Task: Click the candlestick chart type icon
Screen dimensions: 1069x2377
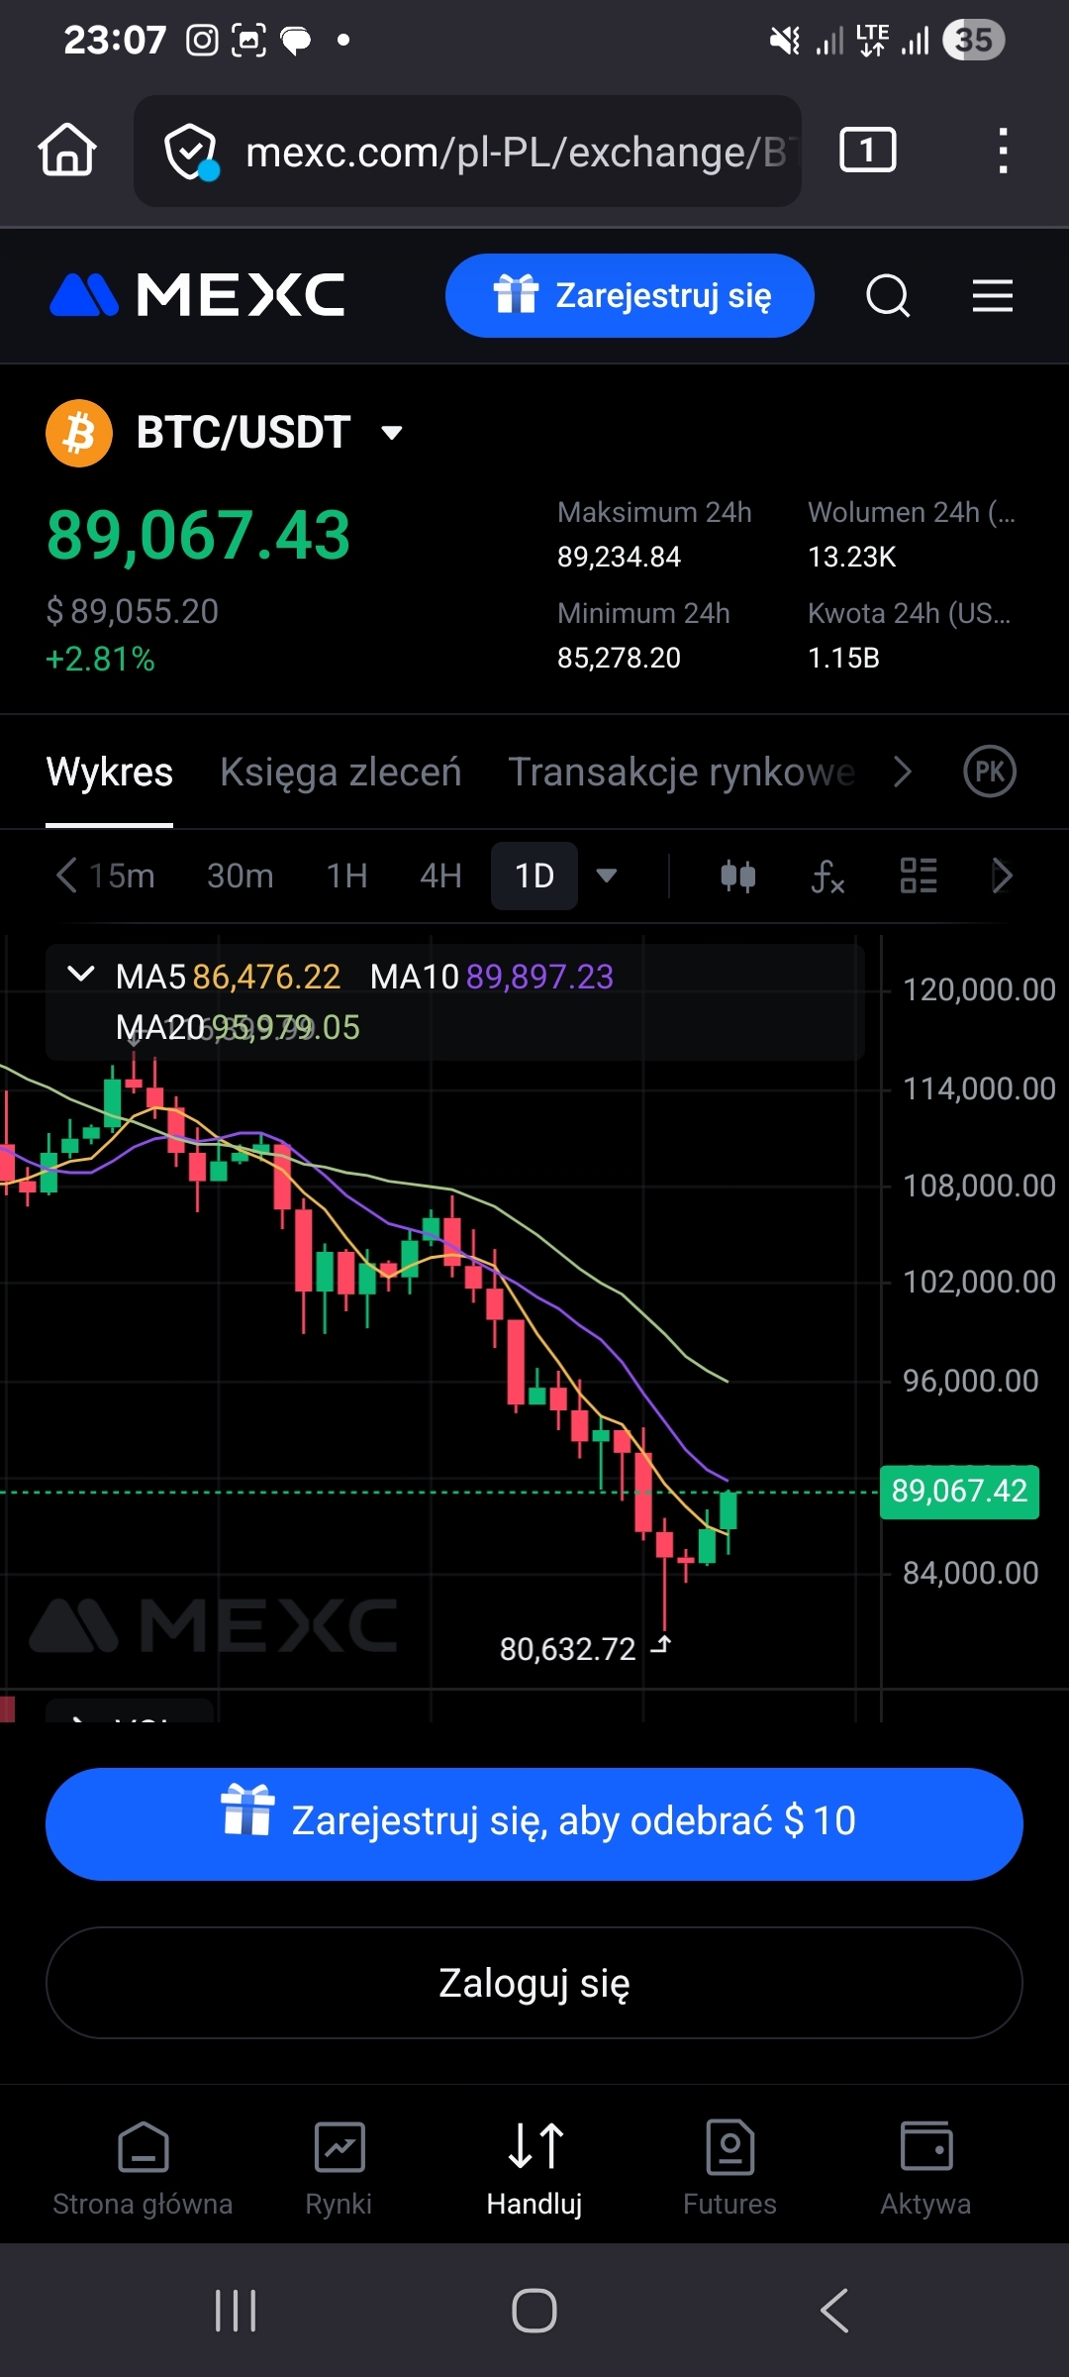Action: tap(737, 876)
